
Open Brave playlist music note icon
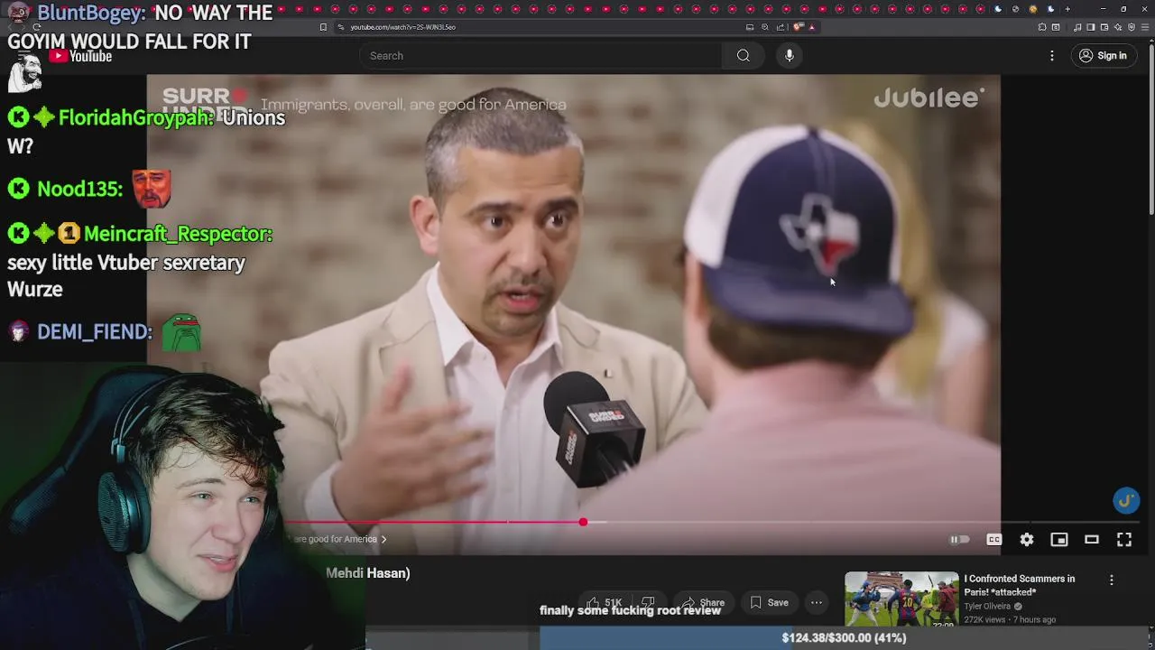1077,27
